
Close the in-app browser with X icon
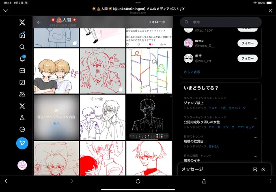click(270, 11)
